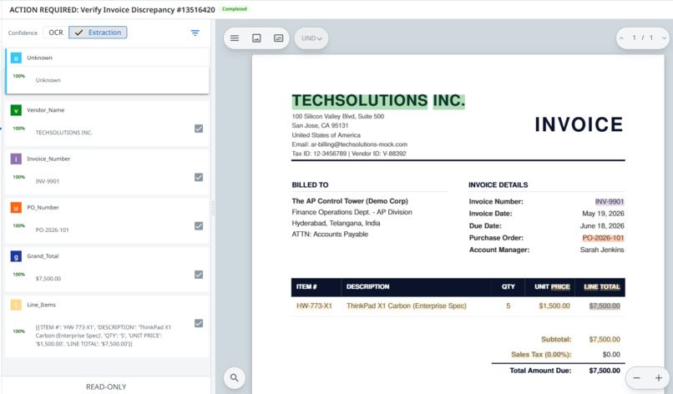Go to next page arrow

[x=664, y=38]
